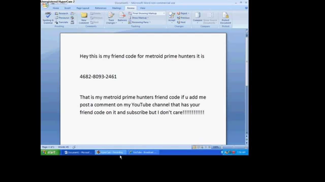This screenshot has height=182, width=325.
Task: Click the Start button
Action: click(51, 152)
